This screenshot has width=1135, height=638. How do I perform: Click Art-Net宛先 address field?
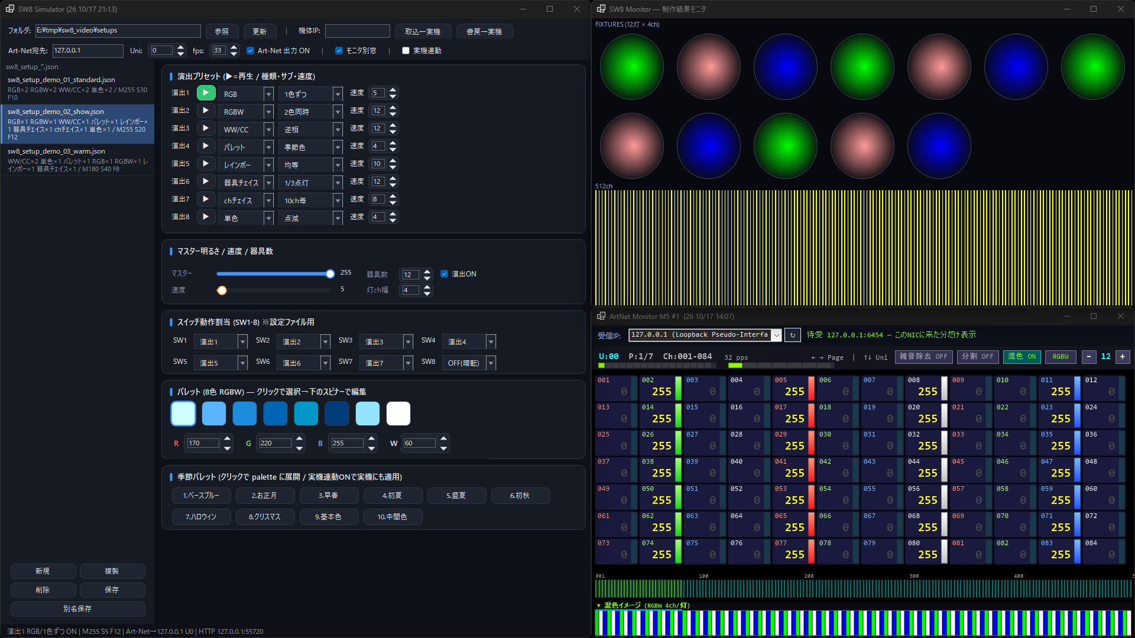87,51
